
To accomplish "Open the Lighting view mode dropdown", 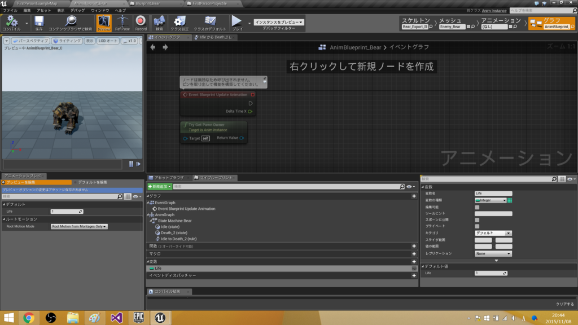I will click(67, 41).
